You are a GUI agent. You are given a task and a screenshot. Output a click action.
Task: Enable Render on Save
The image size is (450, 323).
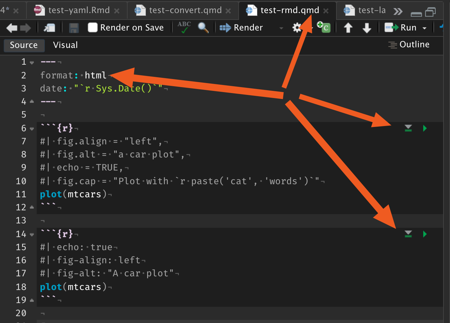click(x=92, y=27)
